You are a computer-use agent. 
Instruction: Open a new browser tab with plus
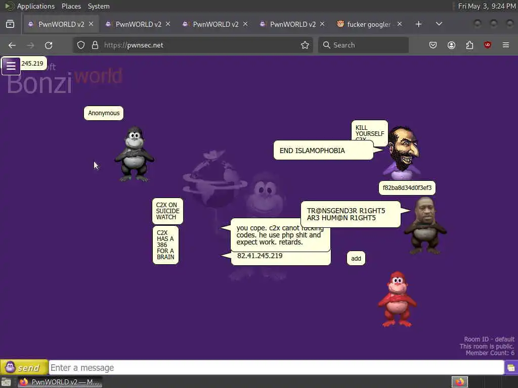pos(418,24)
